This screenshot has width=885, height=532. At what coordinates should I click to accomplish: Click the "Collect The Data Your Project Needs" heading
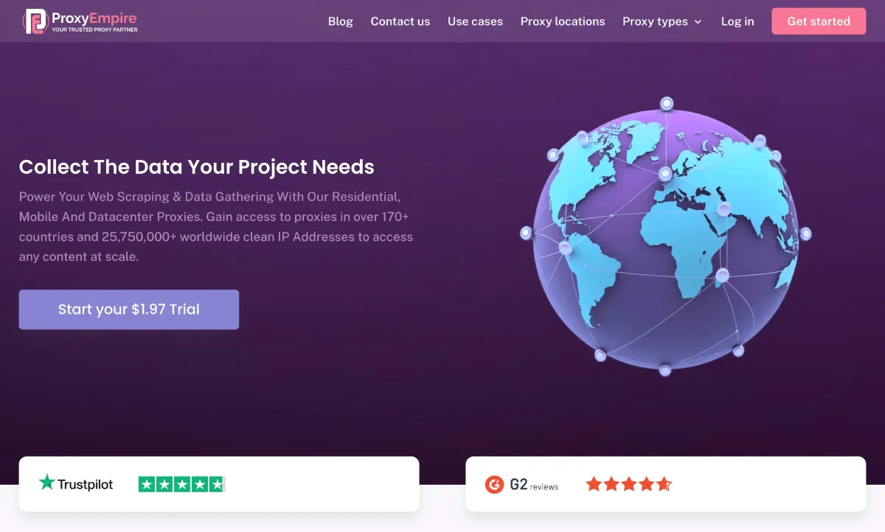point(197,167)
